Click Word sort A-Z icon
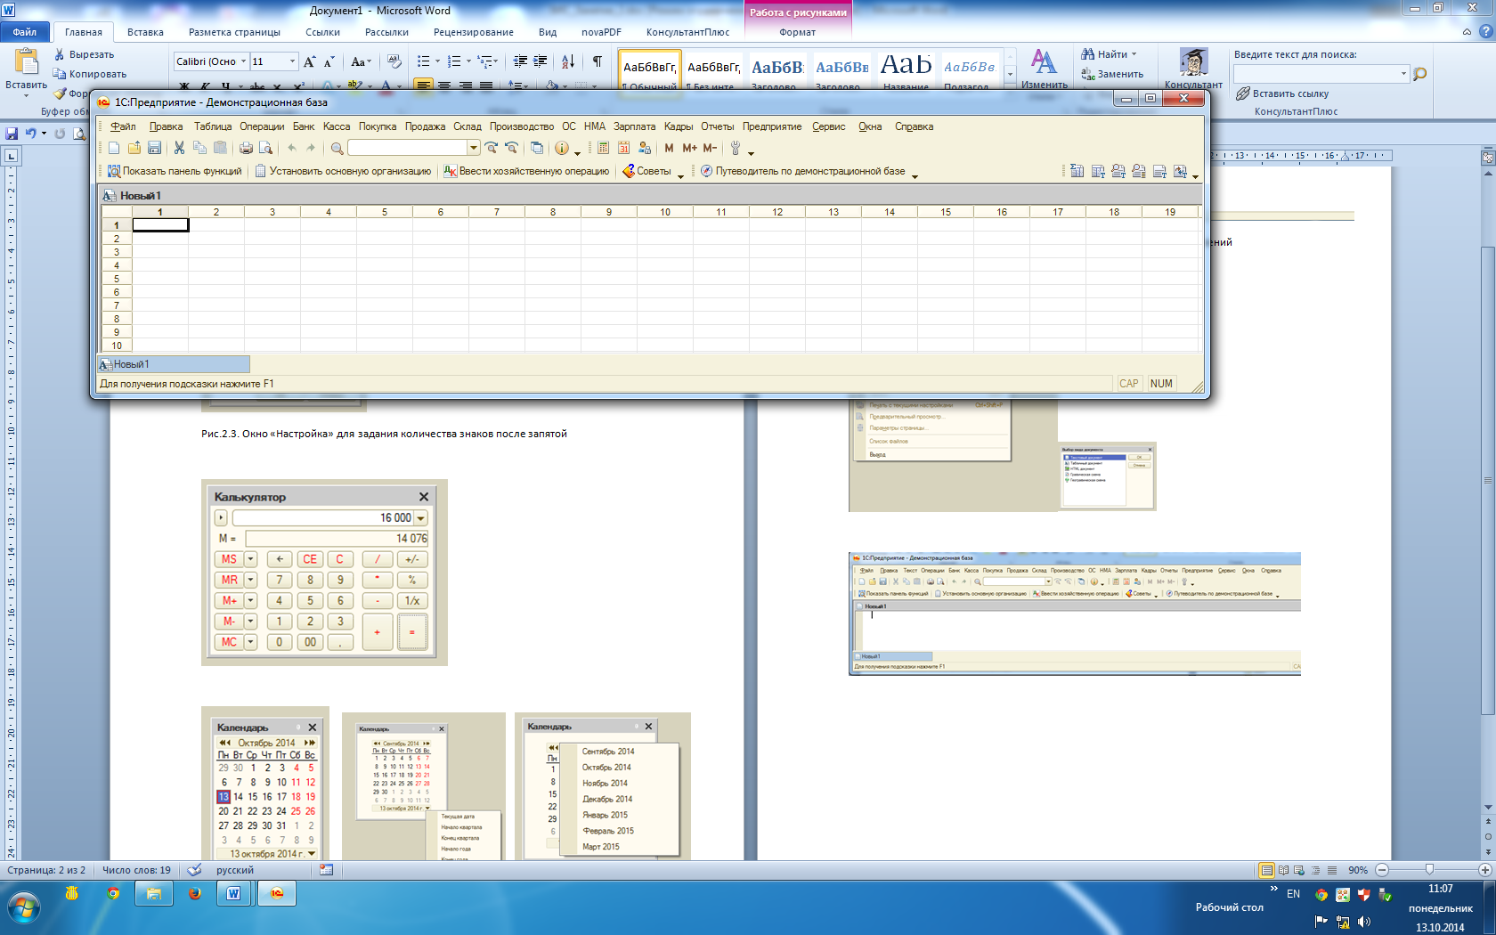The image size is (1496, 935). pyautogui.click(x=568, y=61)
